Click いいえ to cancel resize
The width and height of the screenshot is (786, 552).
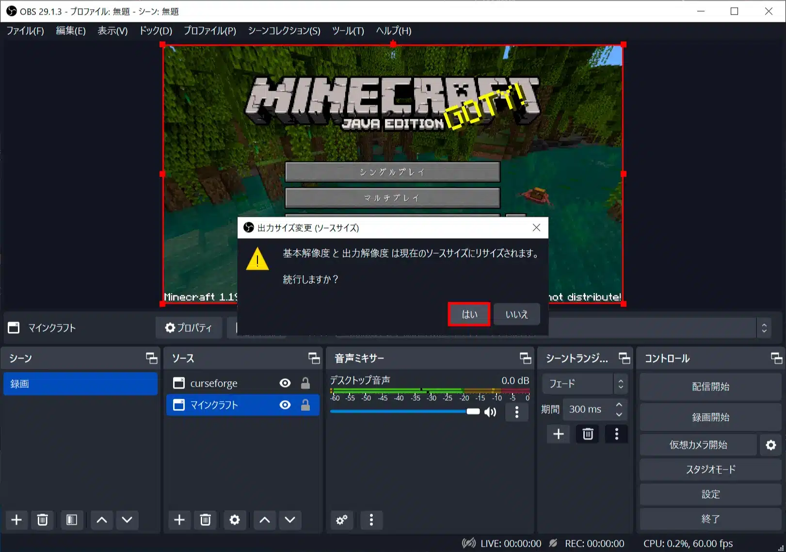pyautogui.click(x=516, y=314)
